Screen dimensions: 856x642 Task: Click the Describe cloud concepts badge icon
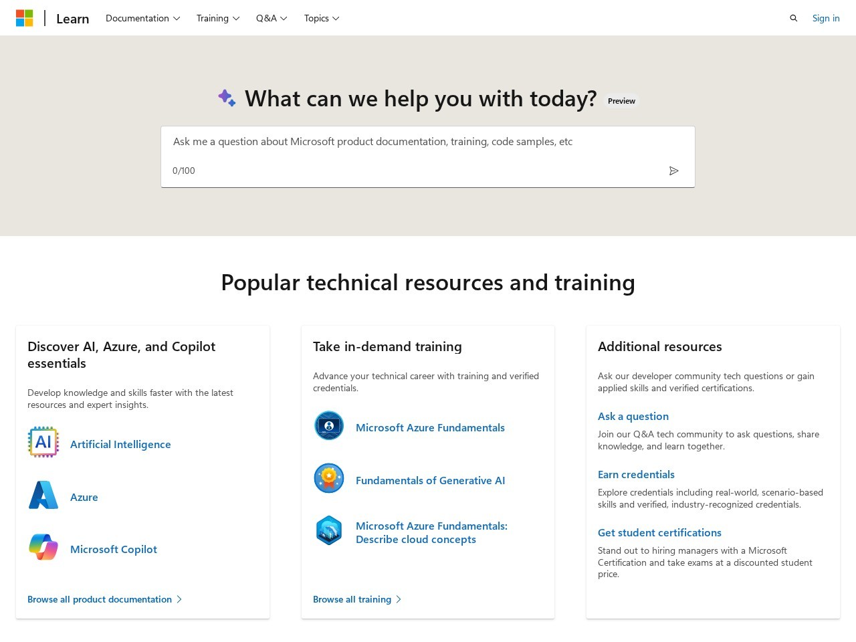(x=328, y=530)
